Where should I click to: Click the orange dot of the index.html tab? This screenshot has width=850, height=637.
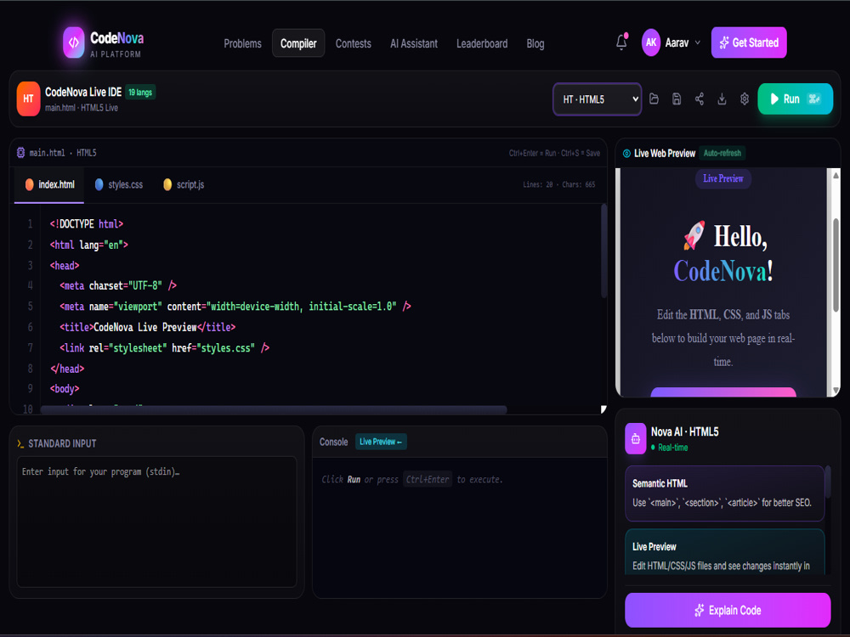tap(29, 184)
